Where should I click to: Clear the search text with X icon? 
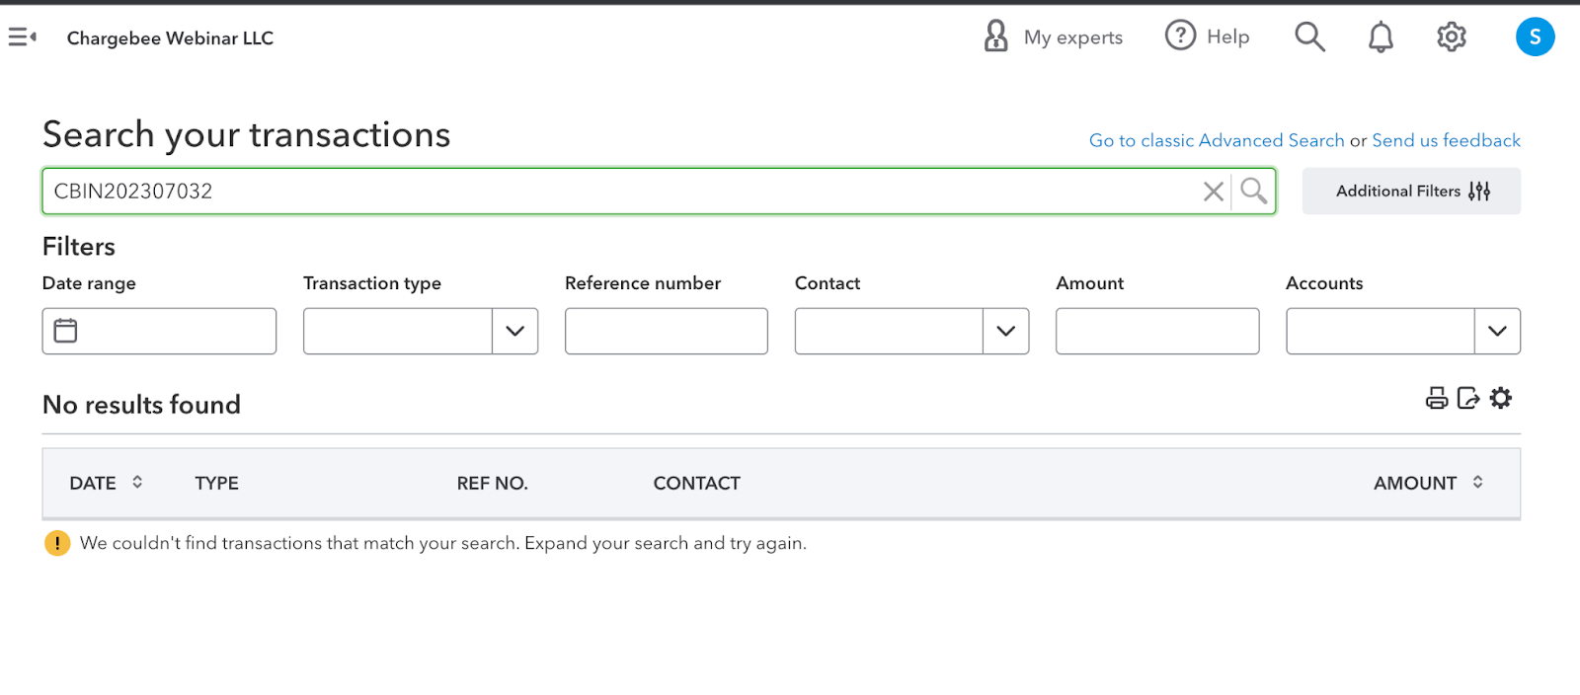pyautogui.click(x=1214, y=192)
